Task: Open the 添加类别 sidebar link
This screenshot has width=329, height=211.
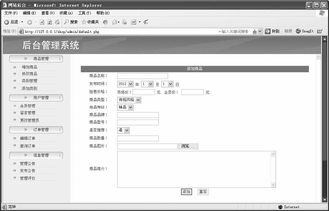Action: (30, 89)
